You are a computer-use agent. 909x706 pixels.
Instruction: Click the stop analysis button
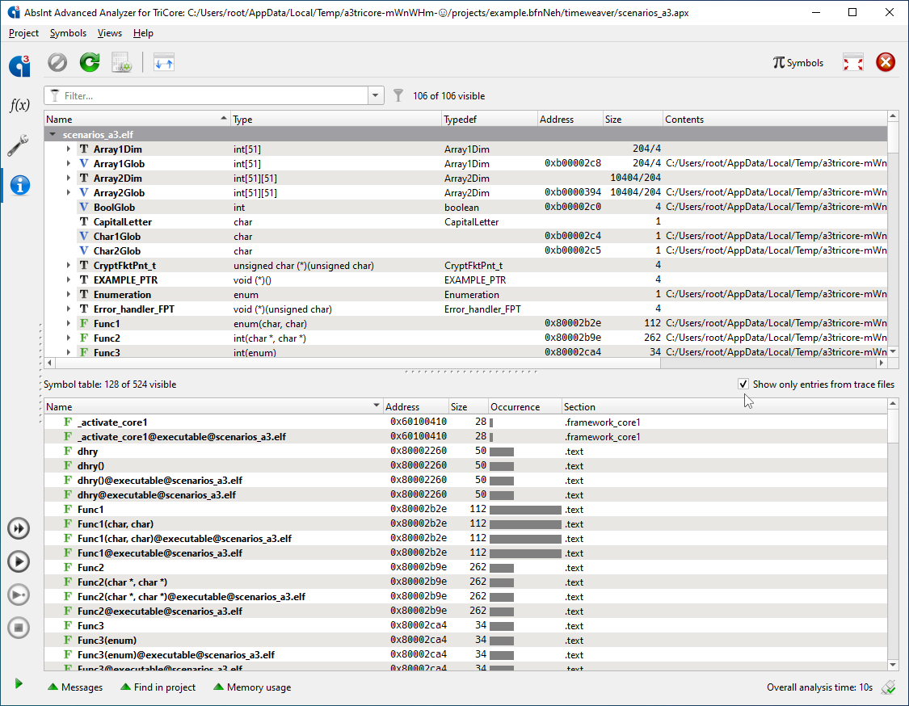[19, 628]
